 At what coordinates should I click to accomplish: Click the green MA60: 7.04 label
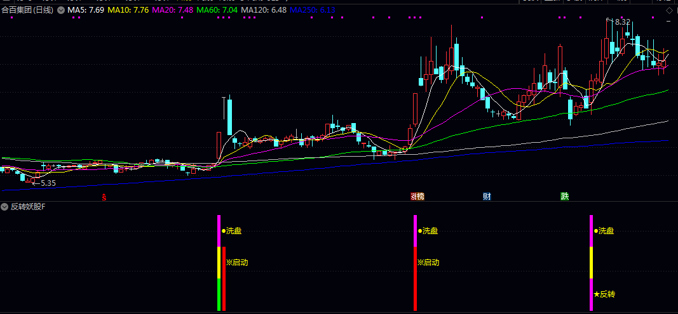[216, 11]
